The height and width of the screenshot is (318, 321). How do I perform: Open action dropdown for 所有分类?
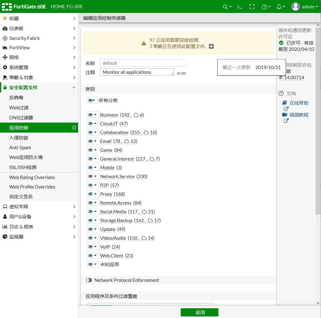pyautogui.click(x=91, y=101)
